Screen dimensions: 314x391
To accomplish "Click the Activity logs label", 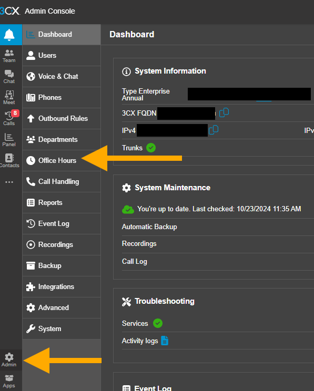I will pos(140,341).
